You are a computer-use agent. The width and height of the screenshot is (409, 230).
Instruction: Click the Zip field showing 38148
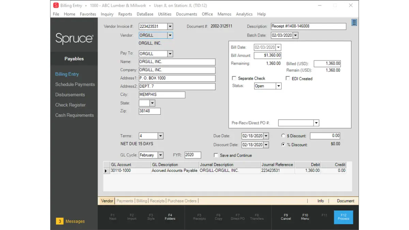tap(150, 111)
